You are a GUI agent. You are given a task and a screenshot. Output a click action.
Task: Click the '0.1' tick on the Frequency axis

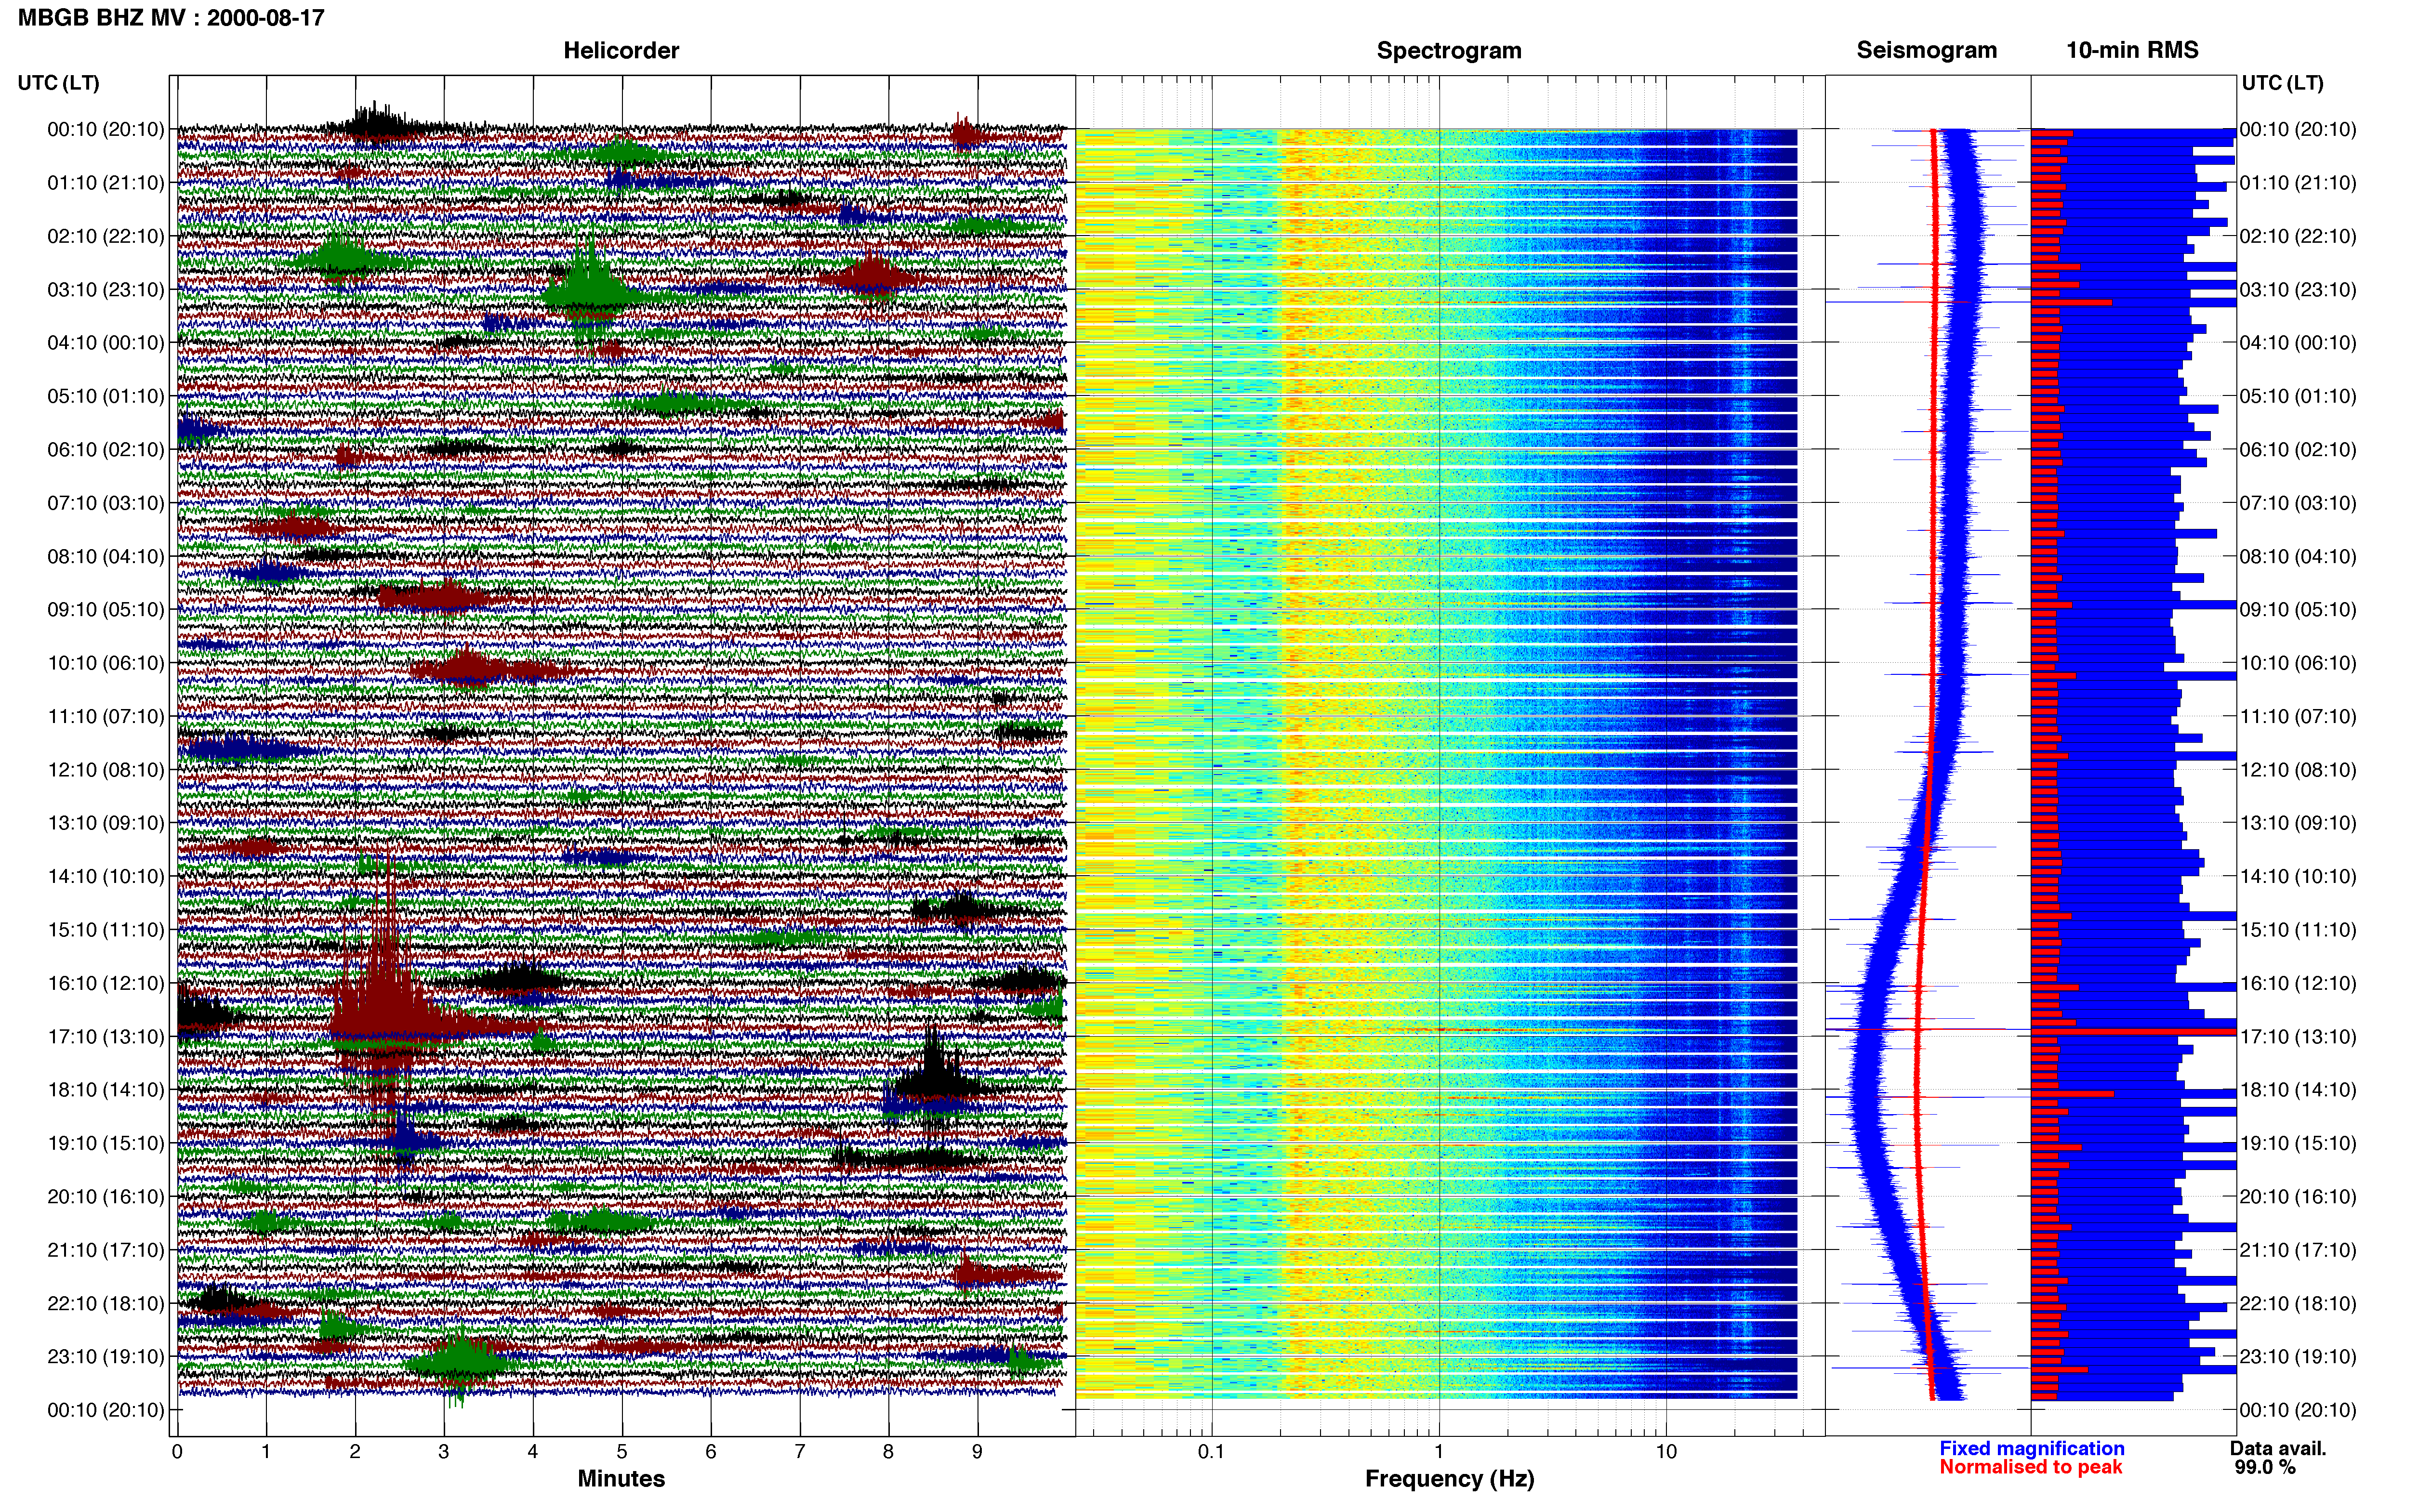coord(1211,1452)
